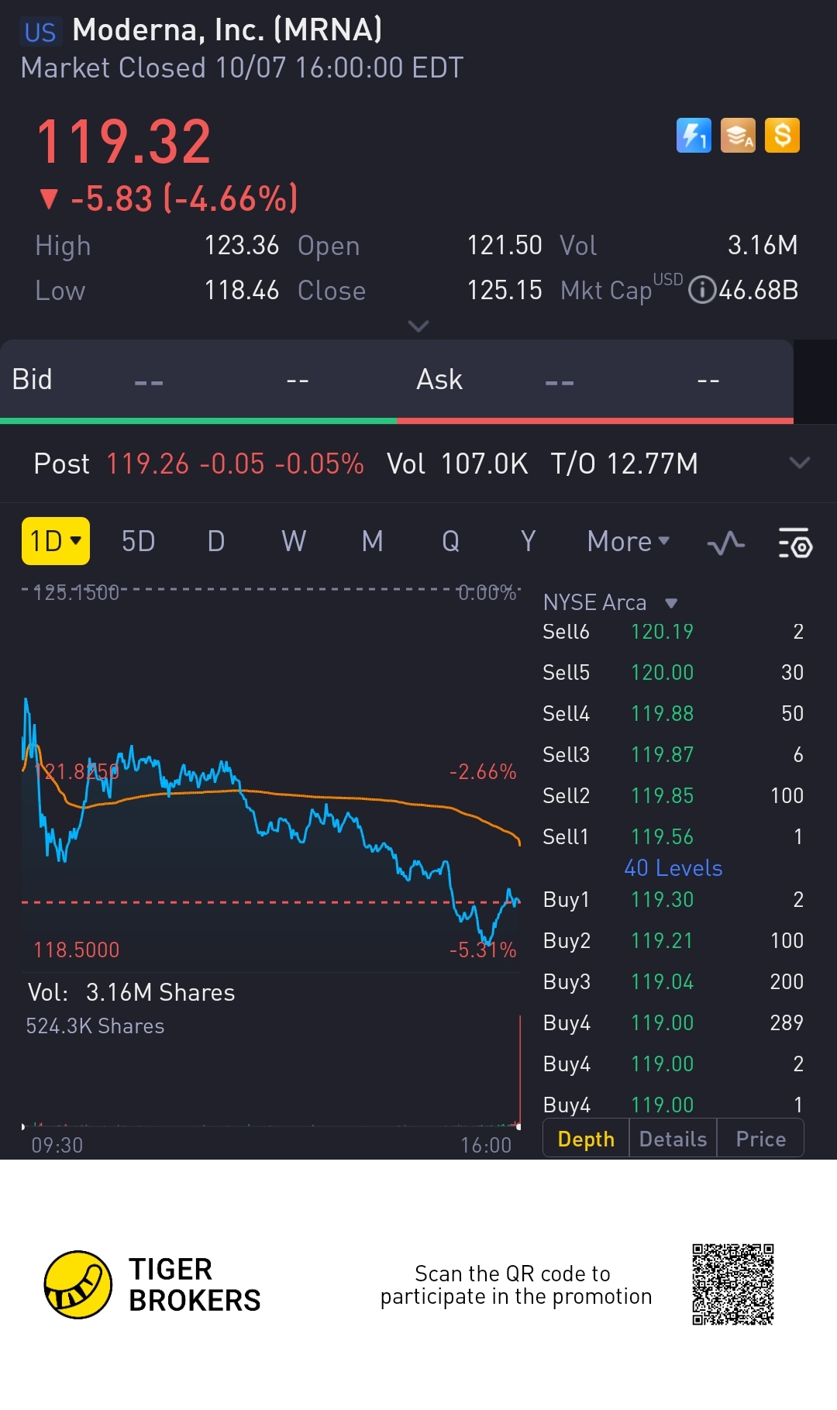Image resolution: width=837 pixels, height=1410 pixels.
Task: Open the chart indicator waveform icon
Action: click(x=725, y=543)
